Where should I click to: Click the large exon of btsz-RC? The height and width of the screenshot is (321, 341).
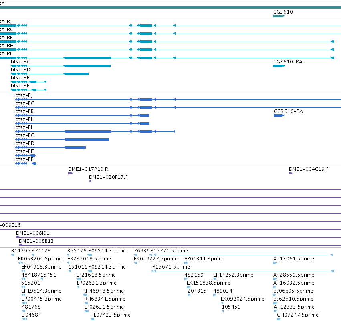point(87,66)
